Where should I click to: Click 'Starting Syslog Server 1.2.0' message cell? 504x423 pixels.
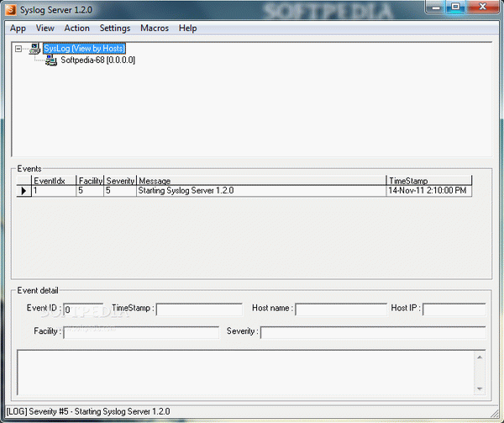point(261,191)
